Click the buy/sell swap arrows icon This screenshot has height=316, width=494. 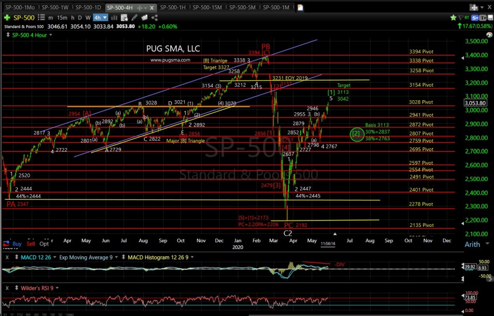coord(6,243)
